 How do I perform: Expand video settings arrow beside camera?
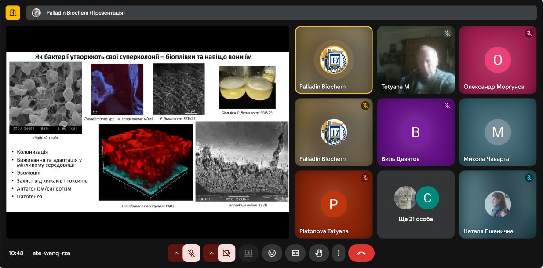[211, 253]
